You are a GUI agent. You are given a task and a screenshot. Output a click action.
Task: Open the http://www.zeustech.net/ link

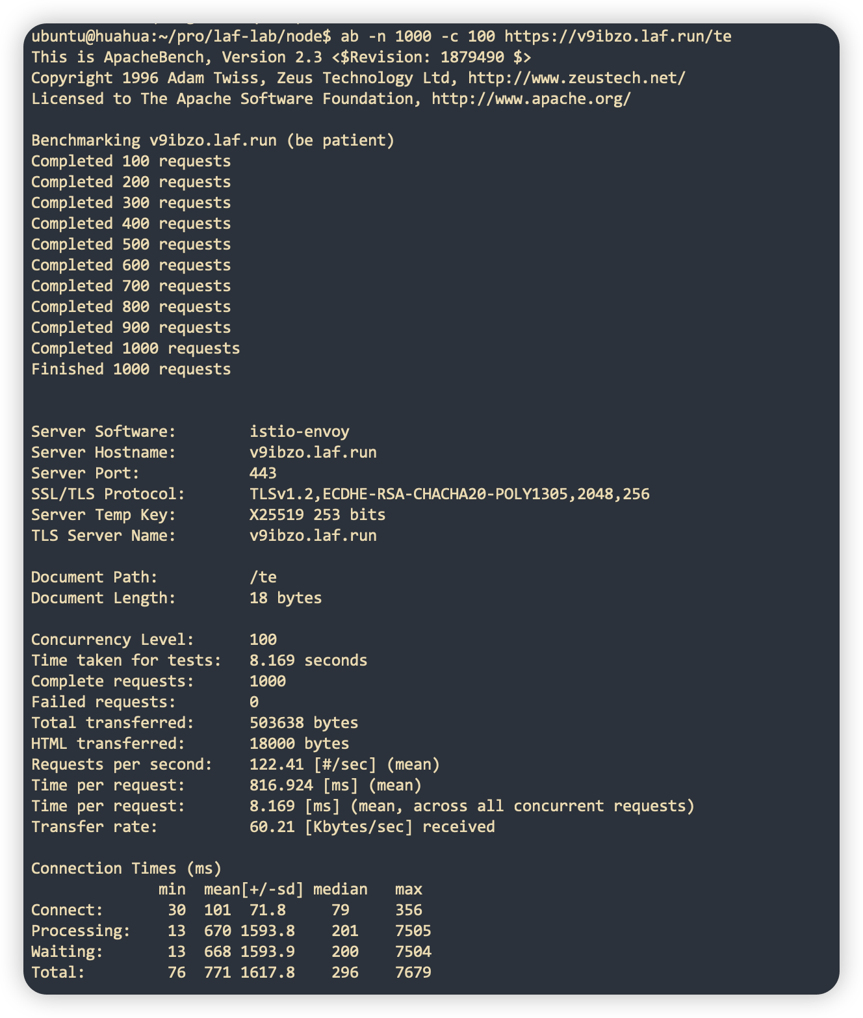click(576, 78)
